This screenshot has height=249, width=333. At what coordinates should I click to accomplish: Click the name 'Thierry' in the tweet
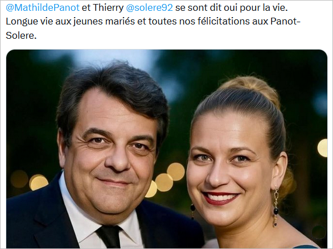[x=108, y=7]
